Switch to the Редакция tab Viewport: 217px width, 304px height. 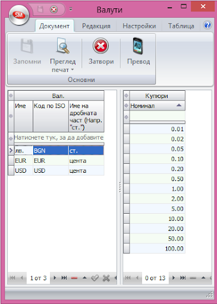(x=96, y=26)
